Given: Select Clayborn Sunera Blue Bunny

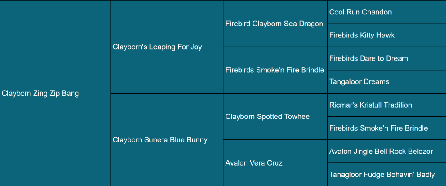Looking at the screenshot, I should coord(160,140).
